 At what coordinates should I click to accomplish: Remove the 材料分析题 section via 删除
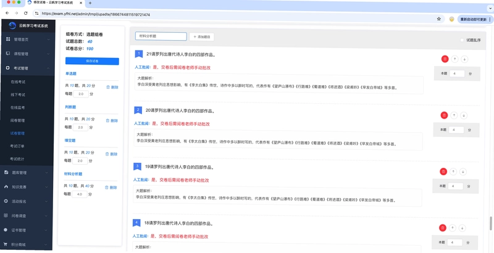[x=111, y=187]
